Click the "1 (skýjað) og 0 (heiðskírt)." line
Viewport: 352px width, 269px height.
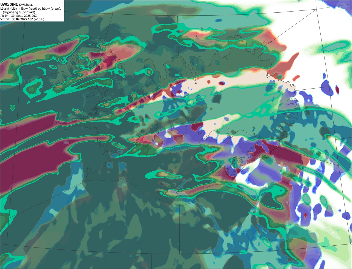pyautogui.click(x=18, y=12)
